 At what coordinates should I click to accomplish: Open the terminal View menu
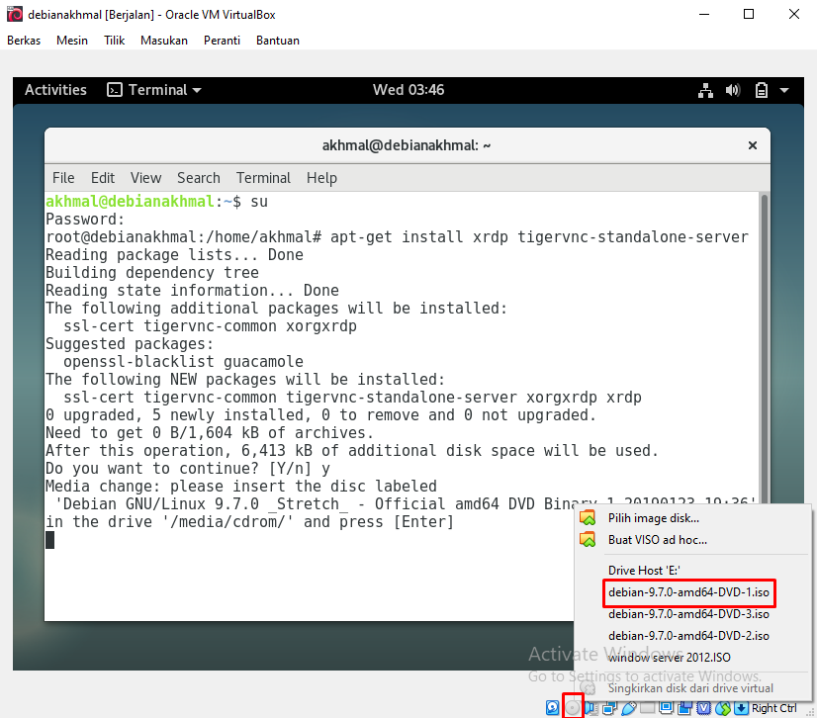146,178
